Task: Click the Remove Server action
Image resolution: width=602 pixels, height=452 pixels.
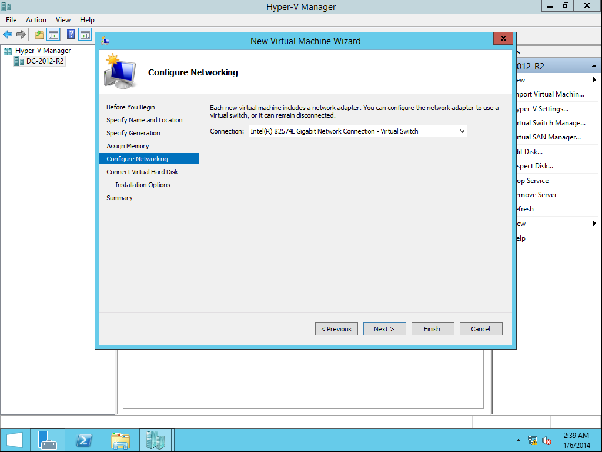Action: 537,195
